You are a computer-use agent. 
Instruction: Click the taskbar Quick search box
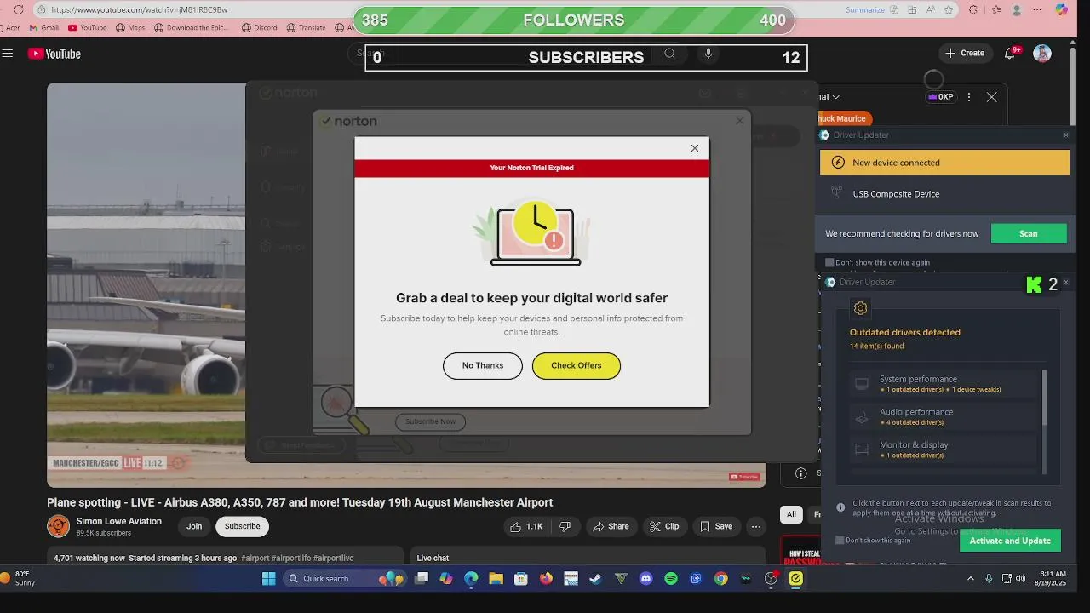click(x=346, y=579)
